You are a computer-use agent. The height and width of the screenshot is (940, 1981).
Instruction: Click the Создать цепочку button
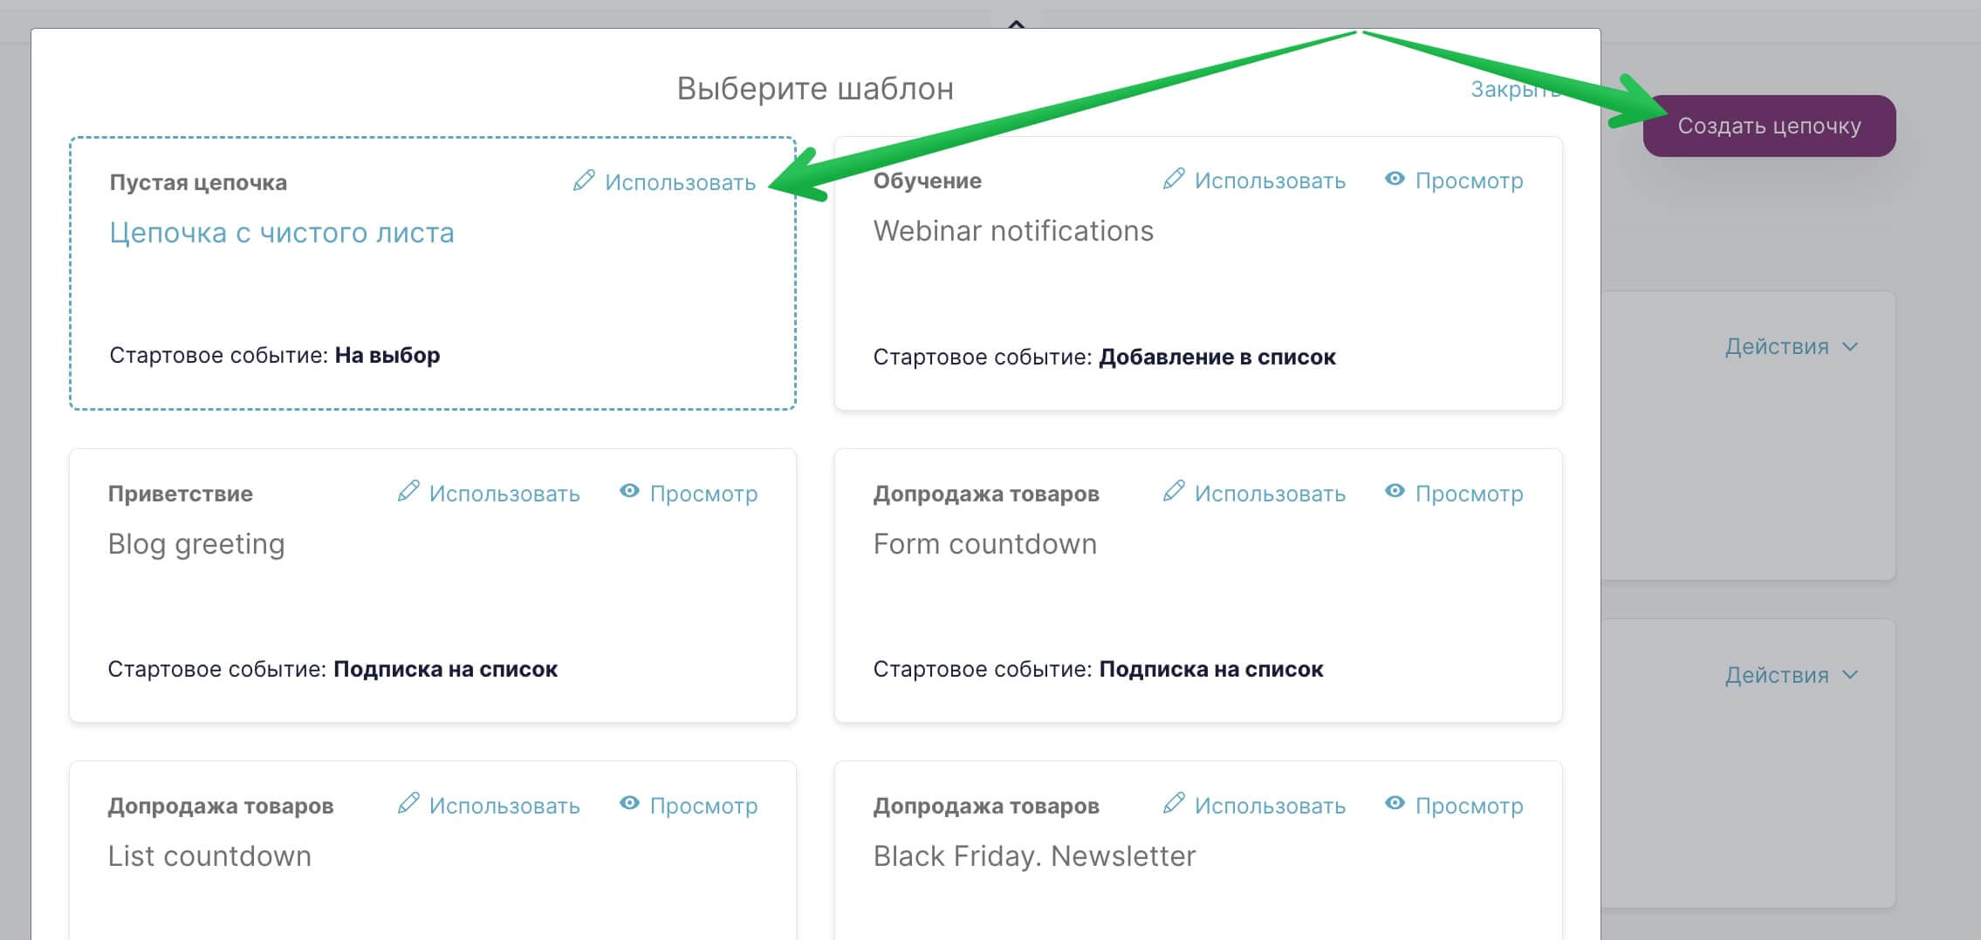[1769, 126]
